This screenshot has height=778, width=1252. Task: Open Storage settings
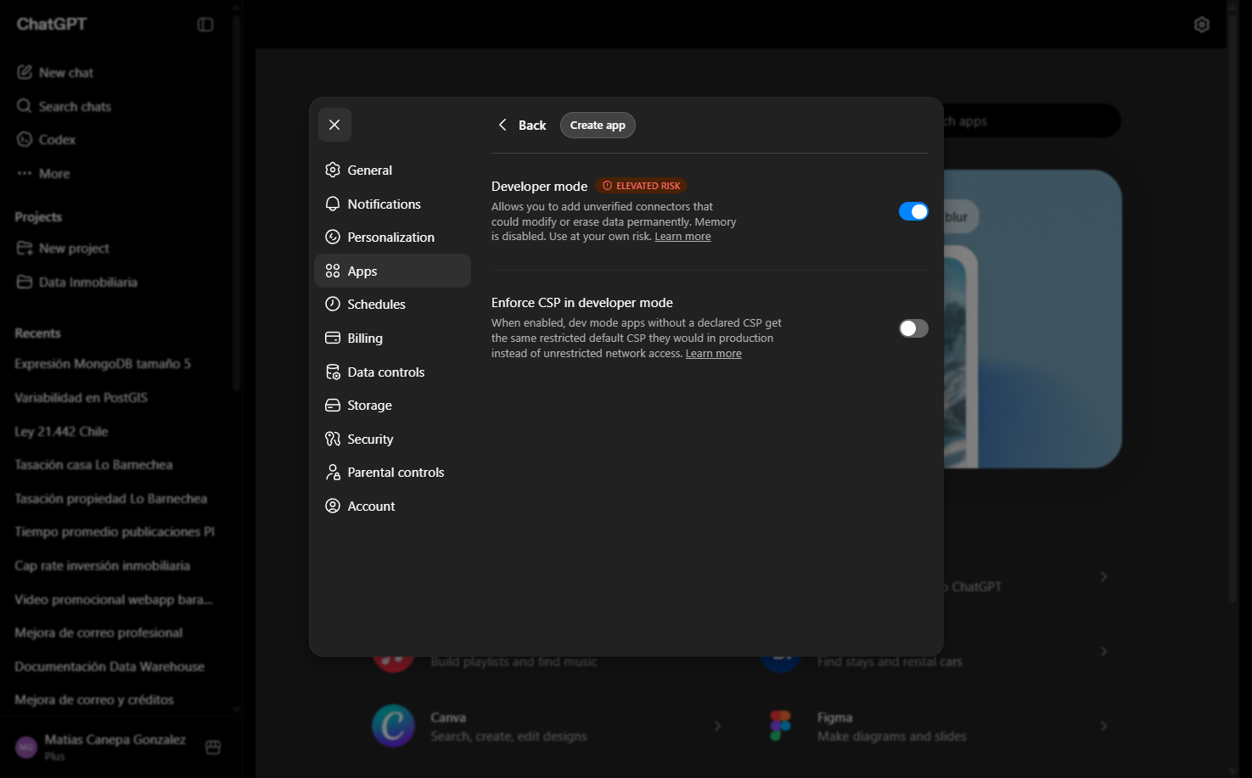(x=392, y=406)
